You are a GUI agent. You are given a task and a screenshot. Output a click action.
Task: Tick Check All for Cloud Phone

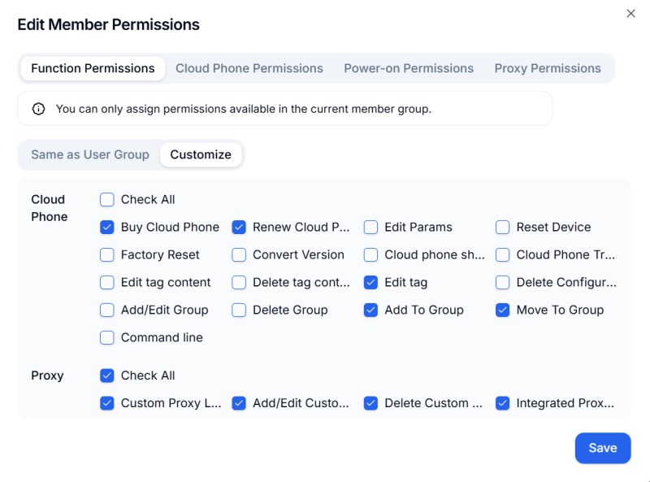point(107,199)
